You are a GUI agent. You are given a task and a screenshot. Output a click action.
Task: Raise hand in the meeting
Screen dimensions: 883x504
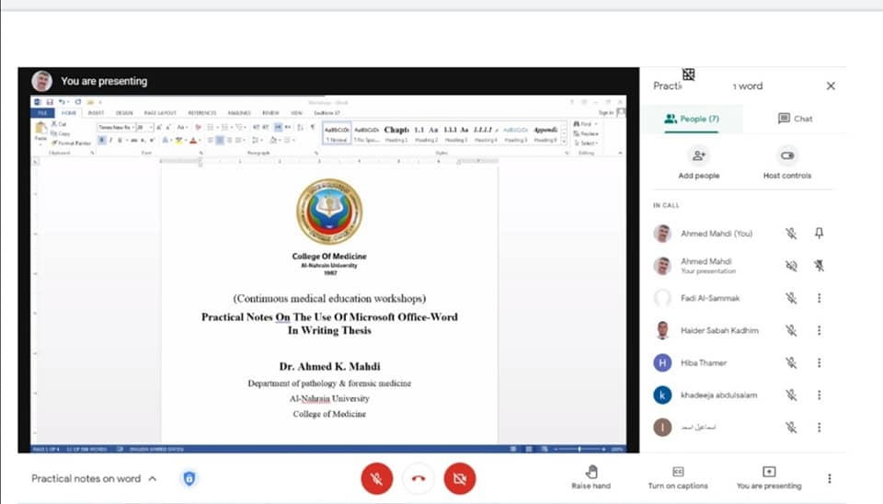click(x=591, y=477)
